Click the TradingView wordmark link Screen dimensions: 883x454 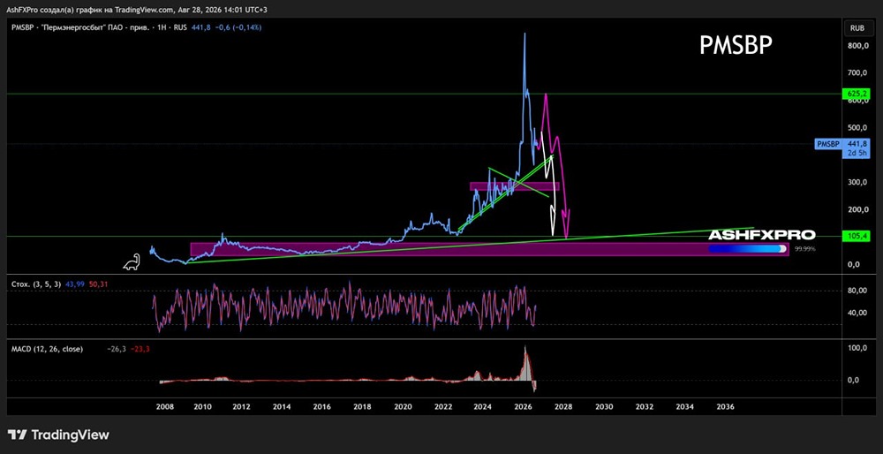70,435
